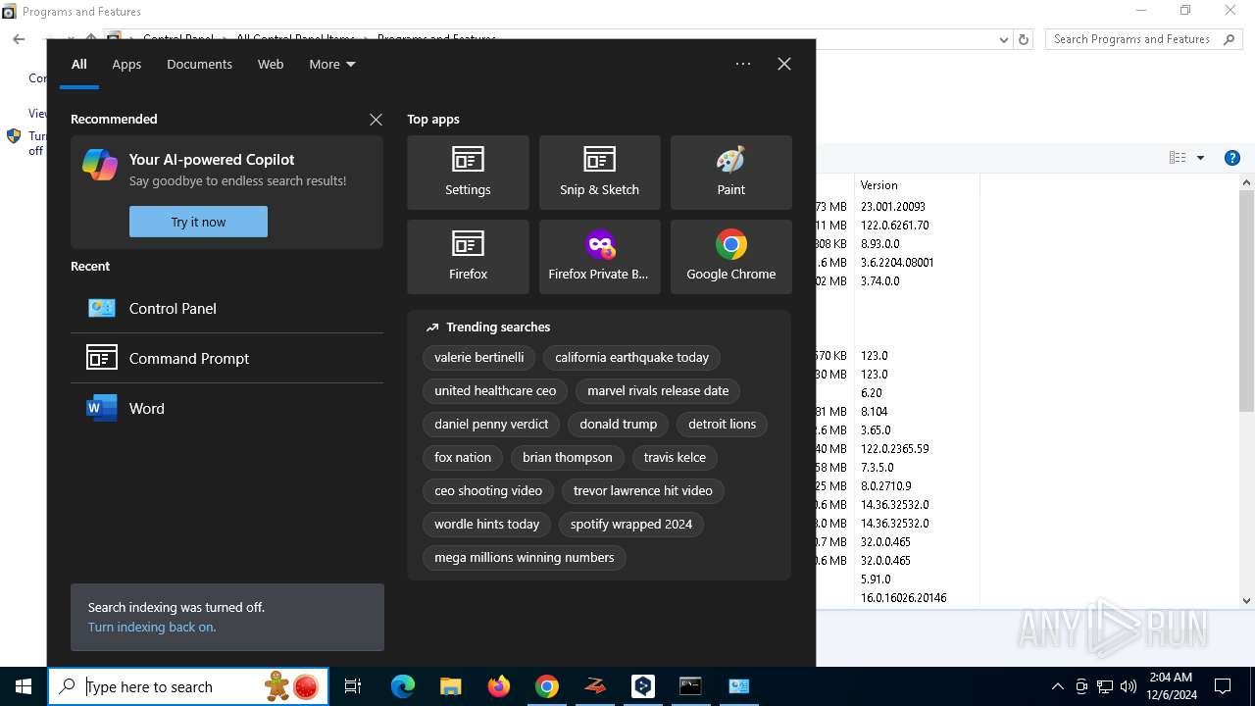Click the Windows Start button
Screen dimensions: 1255x706
click(x=24, y=686)
